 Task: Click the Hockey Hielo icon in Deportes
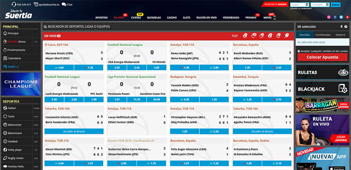[5, 166]
